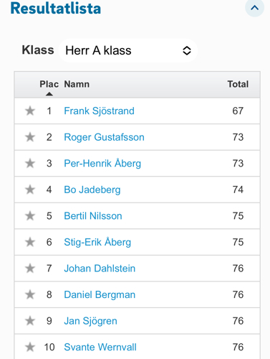This screenshot has height=359, width=270.
Task: Mark Bo Jadeberg as favorite star
Action: point(30,190)
